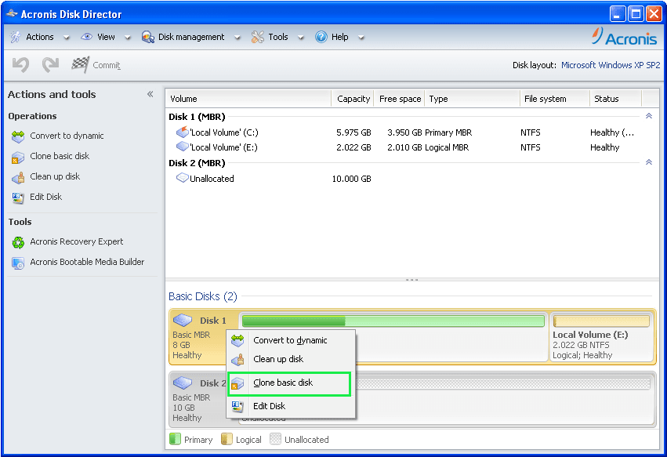Viewport: 667px width, 457px height.
Task: Click the Unallocated volume icon in list
Action: (183, 178)
